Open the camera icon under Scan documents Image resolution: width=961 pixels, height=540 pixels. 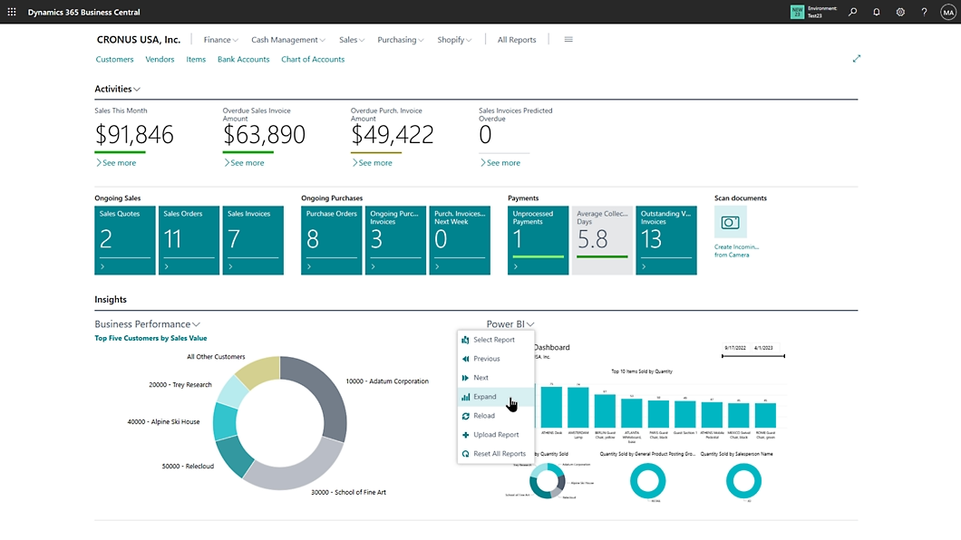pyautogui.click(x=731, y=221)
